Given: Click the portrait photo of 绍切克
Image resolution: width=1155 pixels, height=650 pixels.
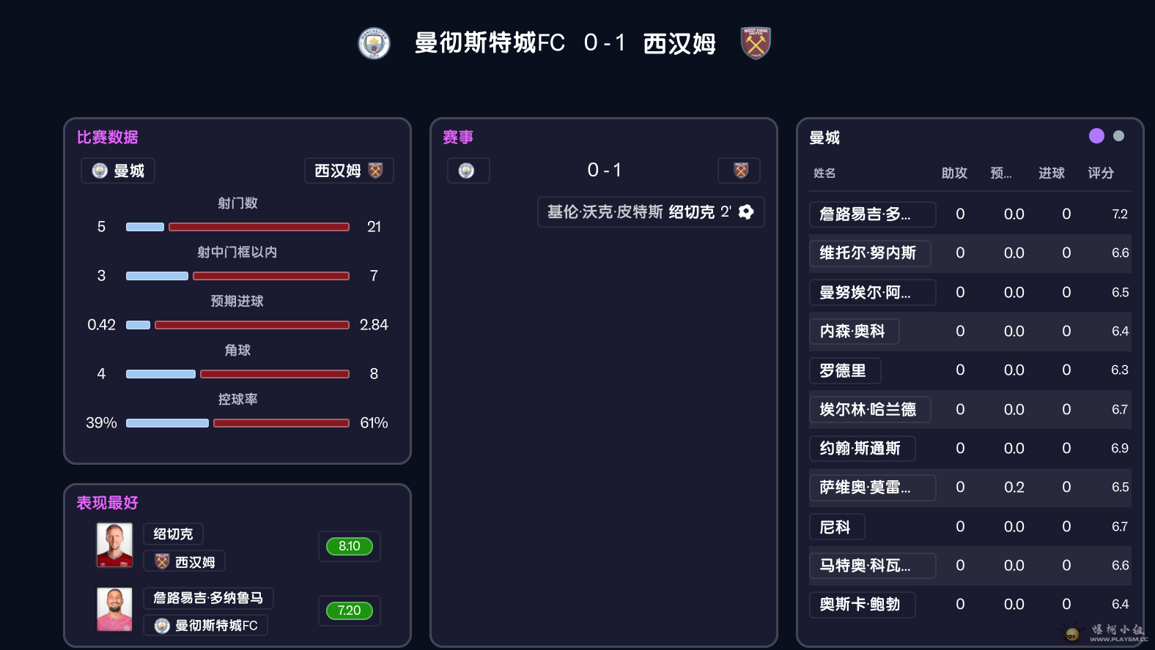Looking at the screenshot, I should (x=114, y=545).
